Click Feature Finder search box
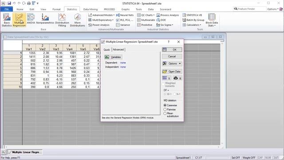The height and width of the screenshot is (160, 284). click(249, 9)
